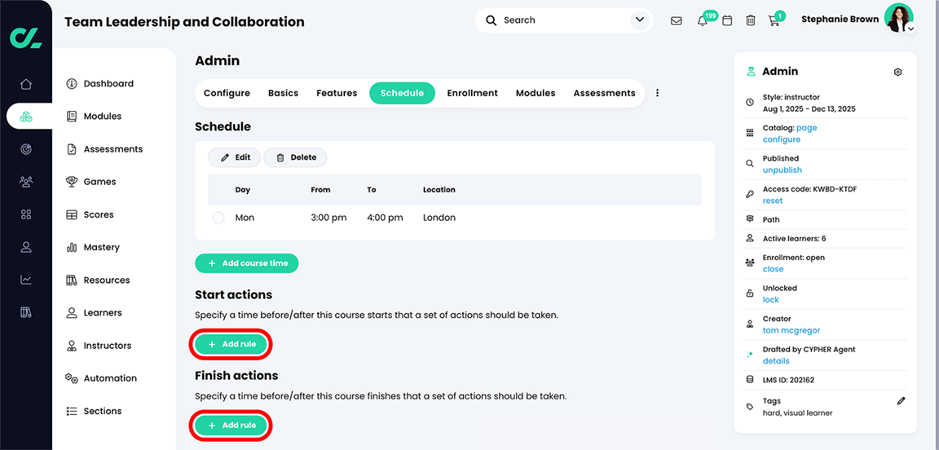Switch to the Assessments tab
Viewport: 939px width, 450px height.
(604, 93)
